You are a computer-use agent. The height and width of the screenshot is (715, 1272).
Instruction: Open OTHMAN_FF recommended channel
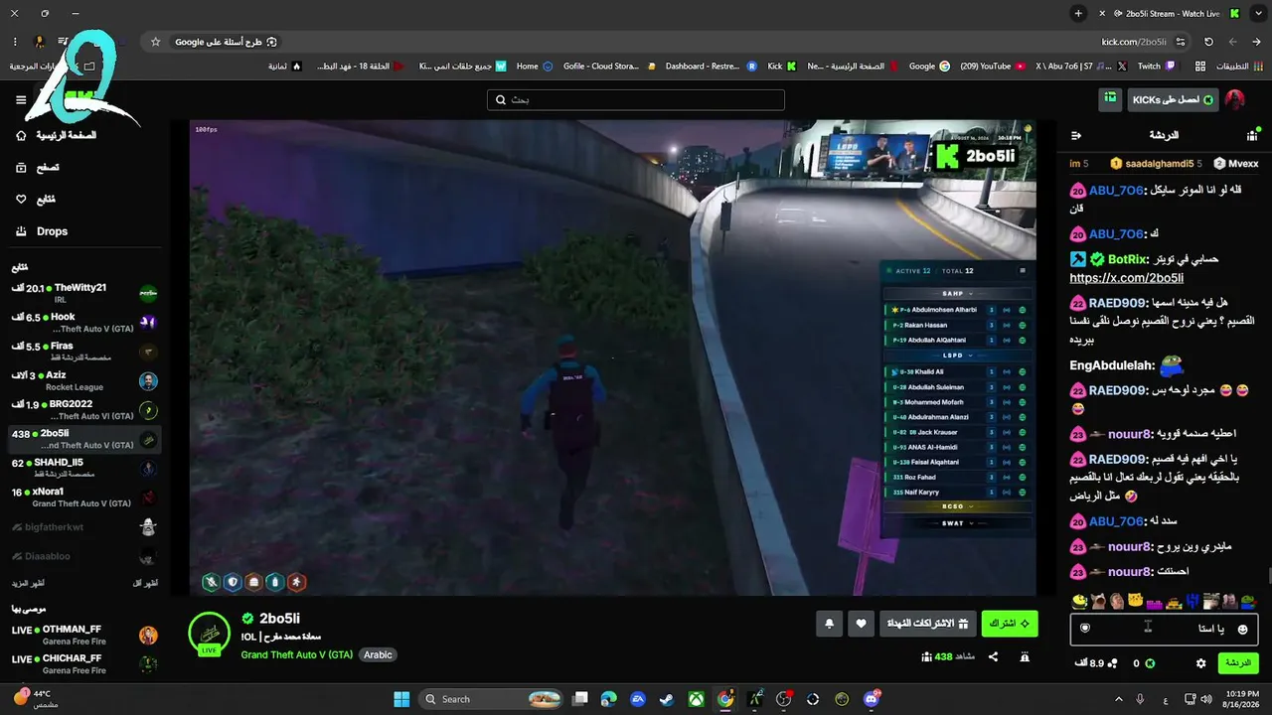point(84,635)
